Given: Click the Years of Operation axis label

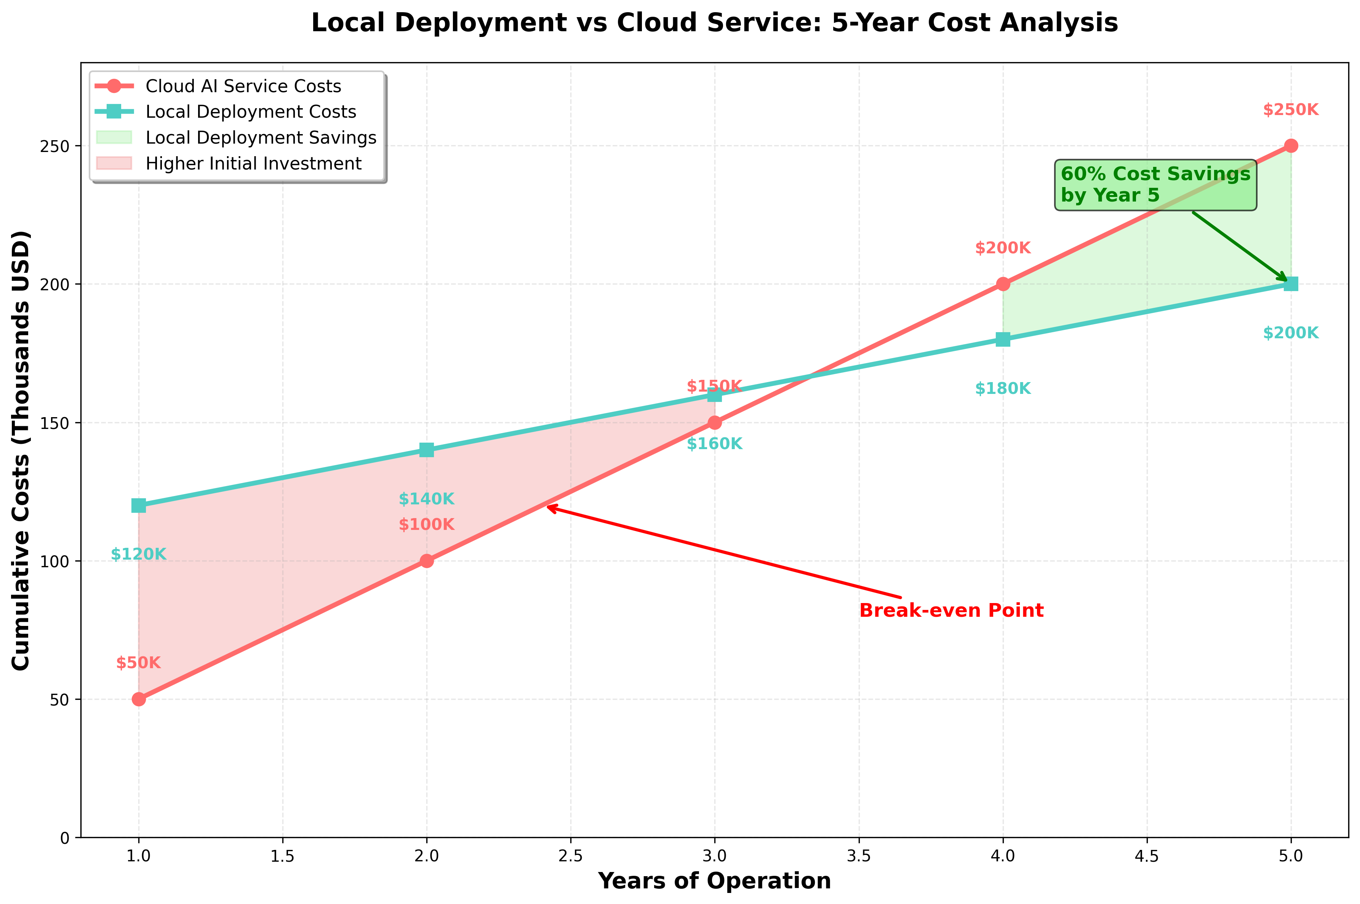Looking at the screenshot, I should point(714,881).
